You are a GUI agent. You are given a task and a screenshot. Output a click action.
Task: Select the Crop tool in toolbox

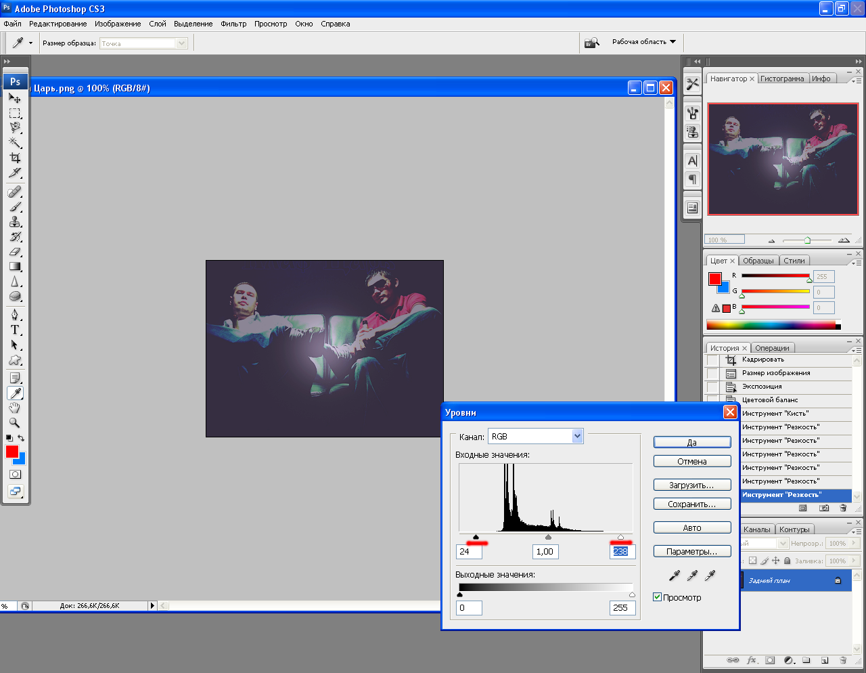coord(15,158)
